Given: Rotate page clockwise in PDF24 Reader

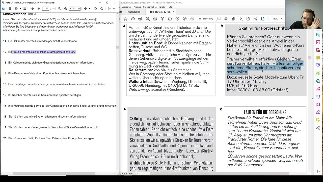Looking at the screenshot, I should tap(102, 9).
